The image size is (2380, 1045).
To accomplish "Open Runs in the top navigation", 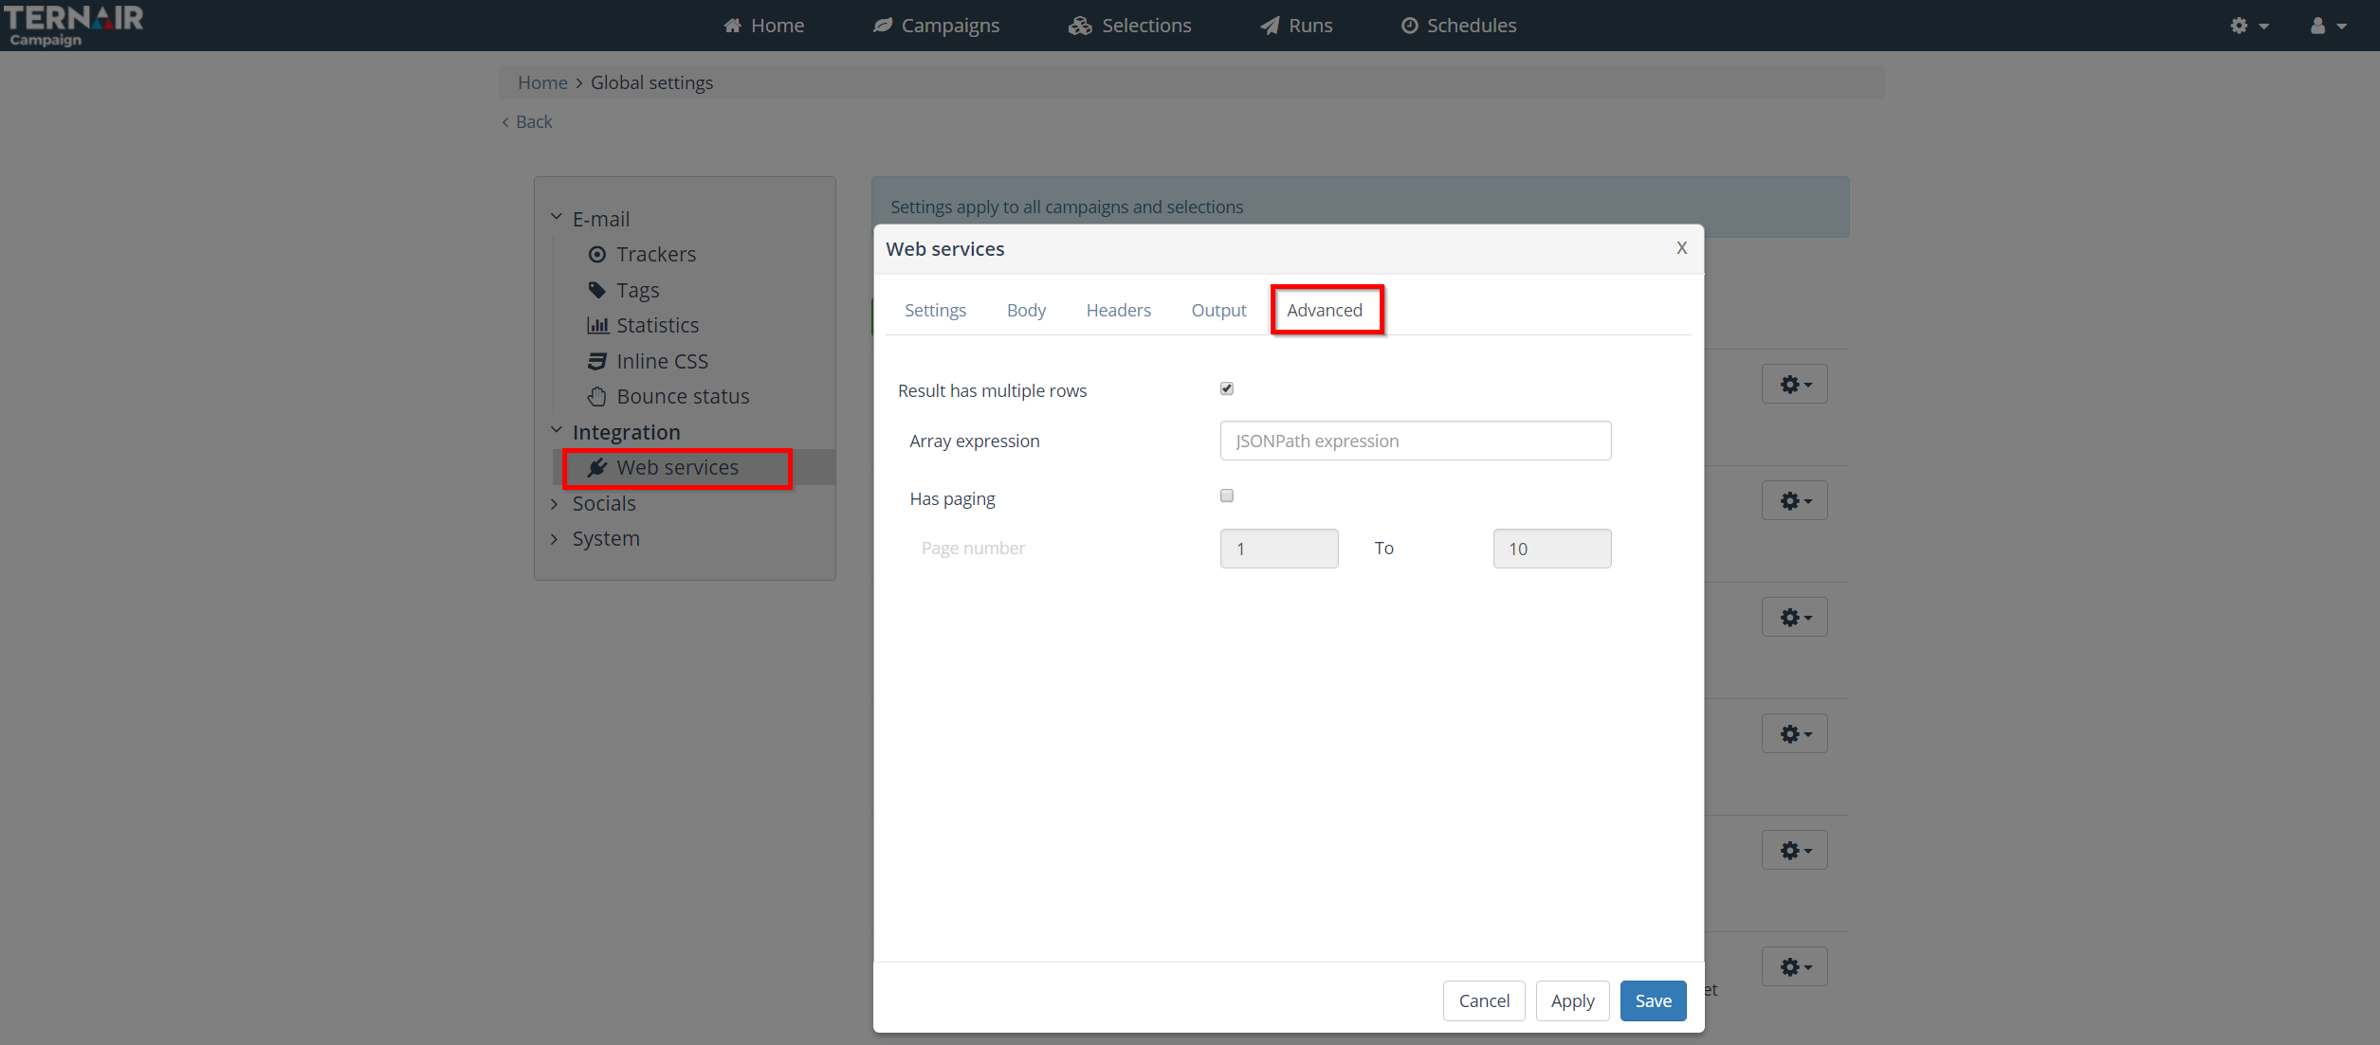I will (x=1296, y=26).
